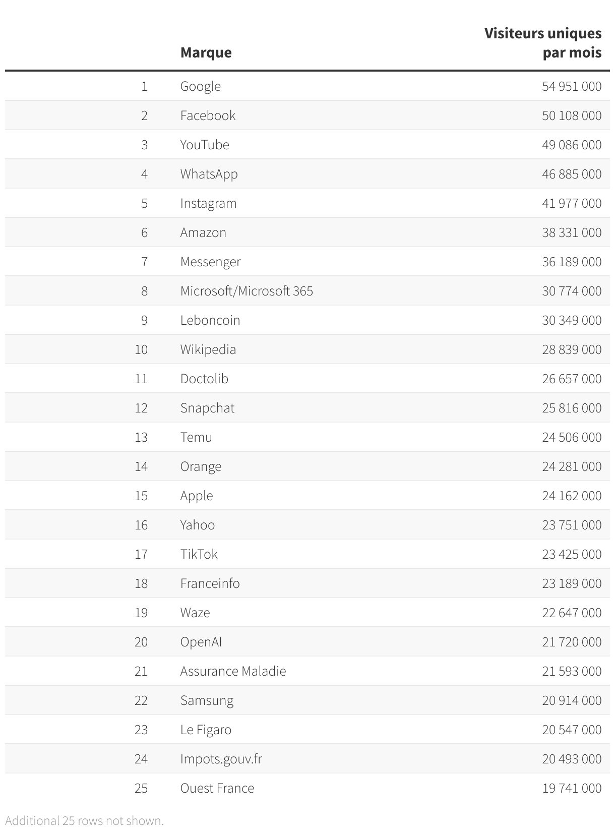This screenshot has width=615, height=834.
Task: Select the Impots.gouv.fr row
Action: [x=307, y=759]
